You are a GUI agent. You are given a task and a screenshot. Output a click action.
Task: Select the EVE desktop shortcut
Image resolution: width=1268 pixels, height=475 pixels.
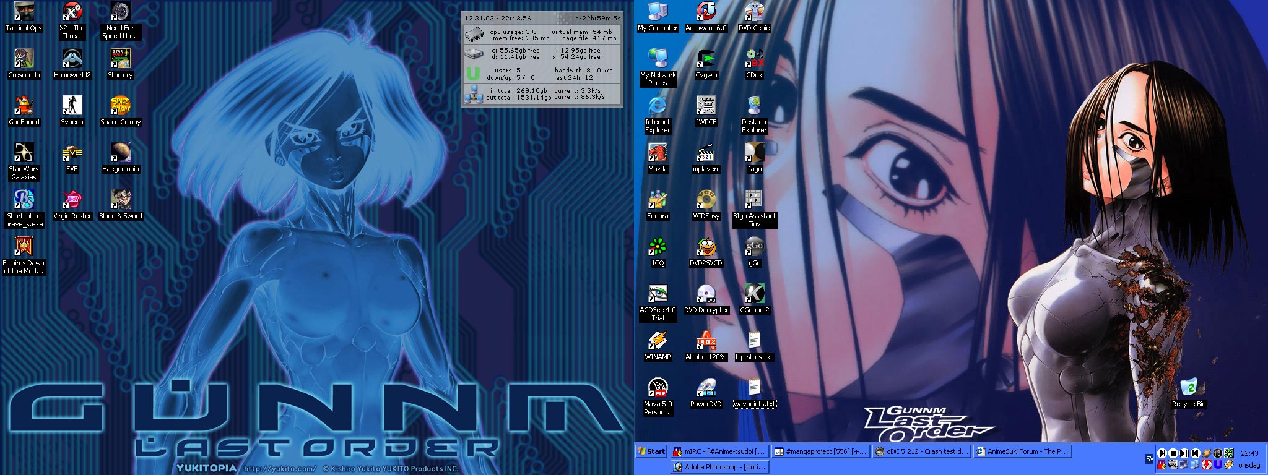click(72, 158)
